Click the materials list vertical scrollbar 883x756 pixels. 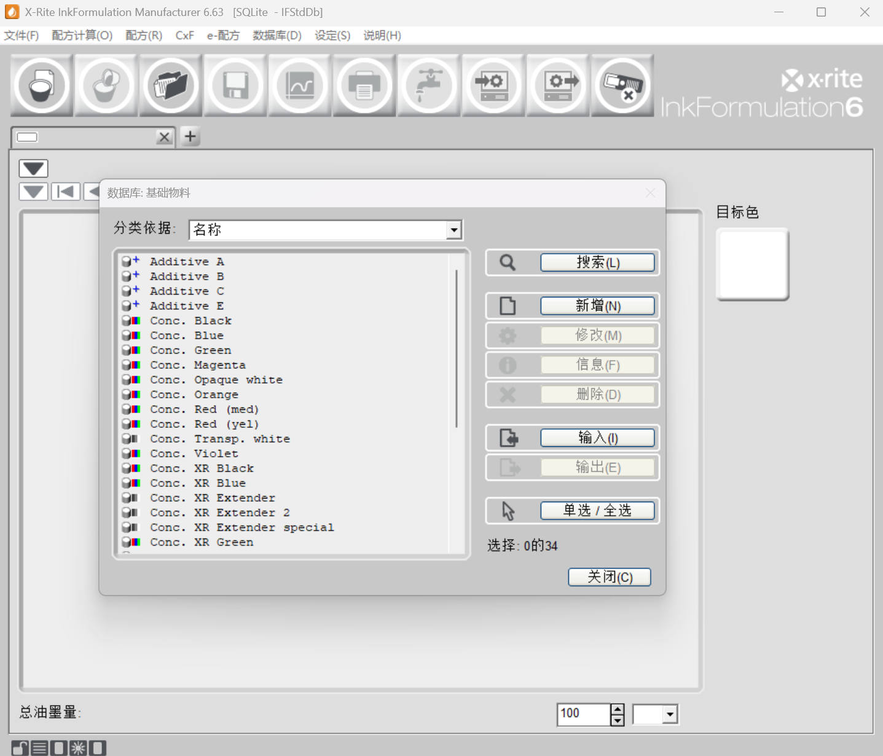click(457, 348)
